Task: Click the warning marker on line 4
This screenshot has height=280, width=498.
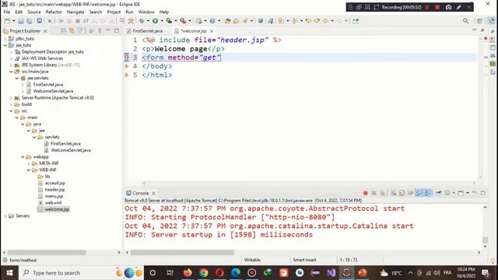Action: pos(126,66)
